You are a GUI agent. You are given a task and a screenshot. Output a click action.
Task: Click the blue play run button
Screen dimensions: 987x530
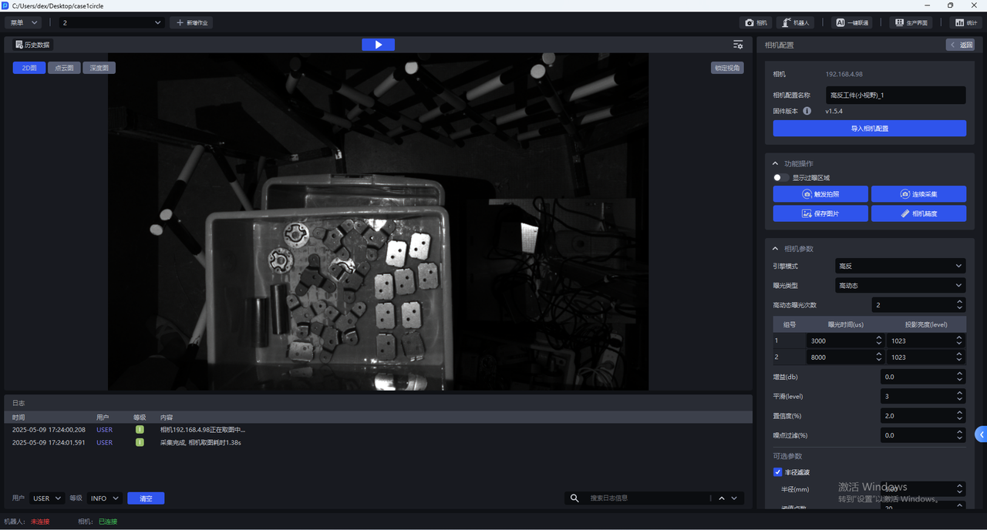378,45
